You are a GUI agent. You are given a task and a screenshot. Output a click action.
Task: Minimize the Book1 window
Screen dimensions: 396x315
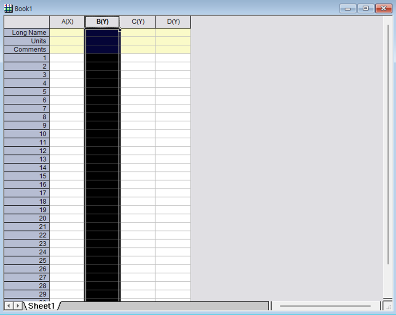pos(347,8)
